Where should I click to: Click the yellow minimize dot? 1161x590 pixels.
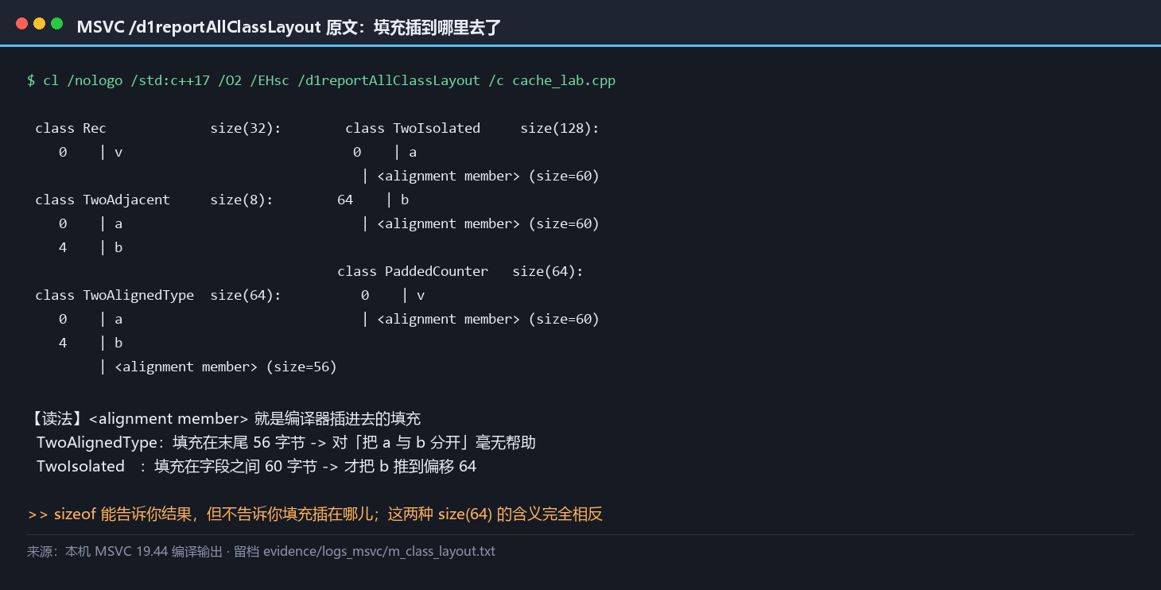click(x=39, y=24)
